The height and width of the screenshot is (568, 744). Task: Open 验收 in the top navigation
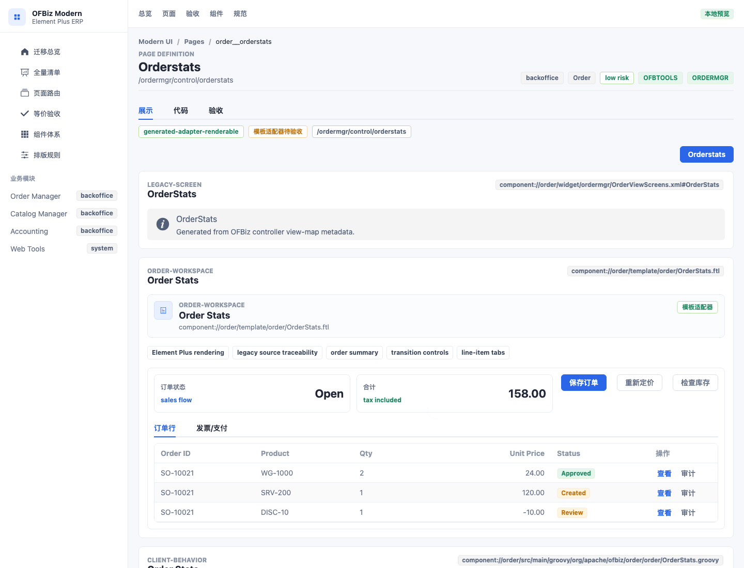click(193, 14)
